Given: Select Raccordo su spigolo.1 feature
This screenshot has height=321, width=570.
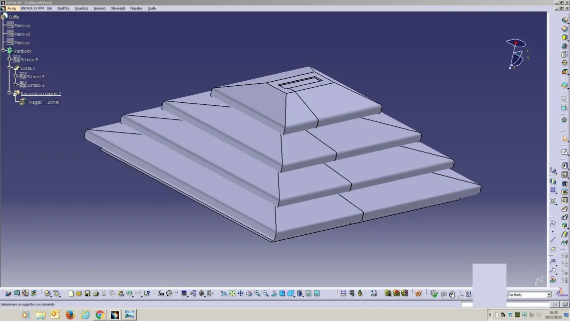Looking at the screenshot, I should [41, 93].
